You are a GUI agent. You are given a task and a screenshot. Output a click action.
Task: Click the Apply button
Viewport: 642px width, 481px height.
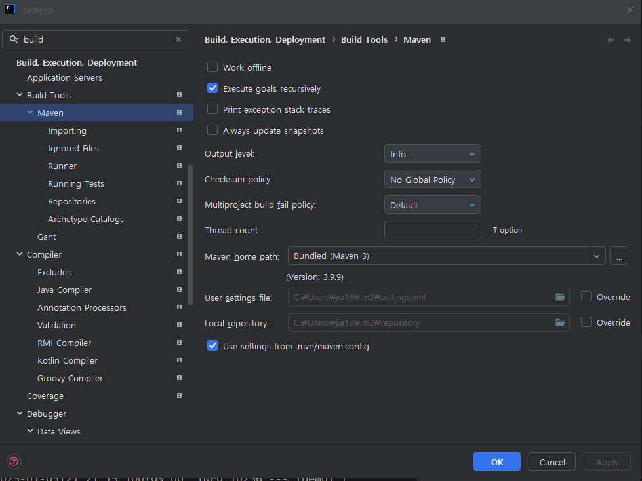tap(607, 462)
